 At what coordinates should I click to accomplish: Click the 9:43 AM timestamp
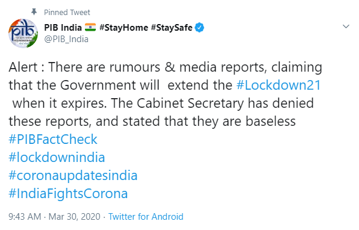[x=25, y=217]
